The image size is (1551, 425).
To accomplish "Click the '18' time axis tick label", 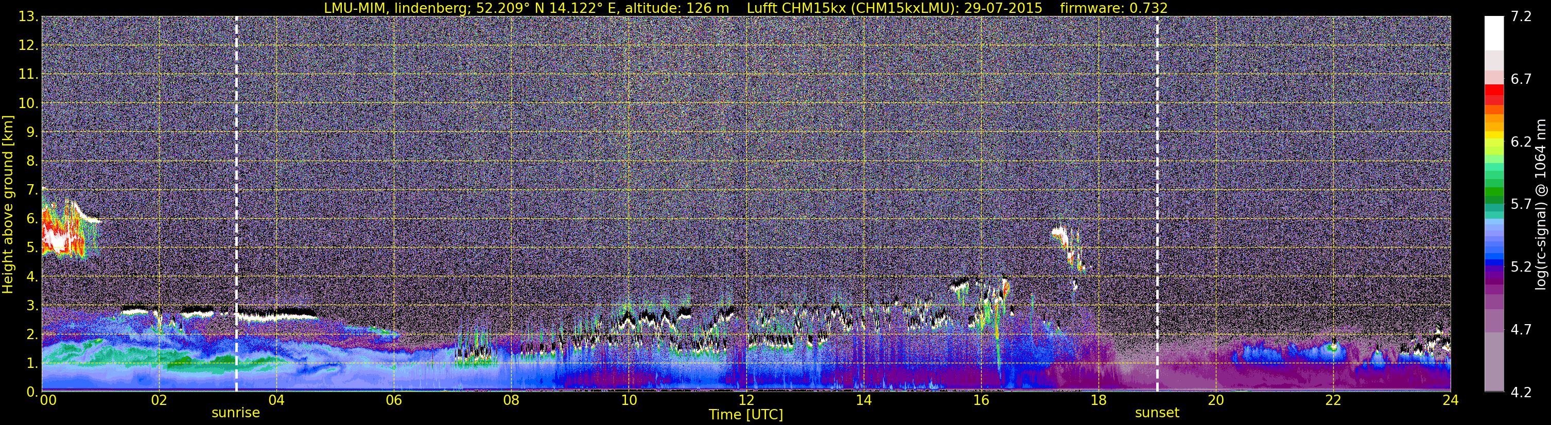I will coord(1098,401).
